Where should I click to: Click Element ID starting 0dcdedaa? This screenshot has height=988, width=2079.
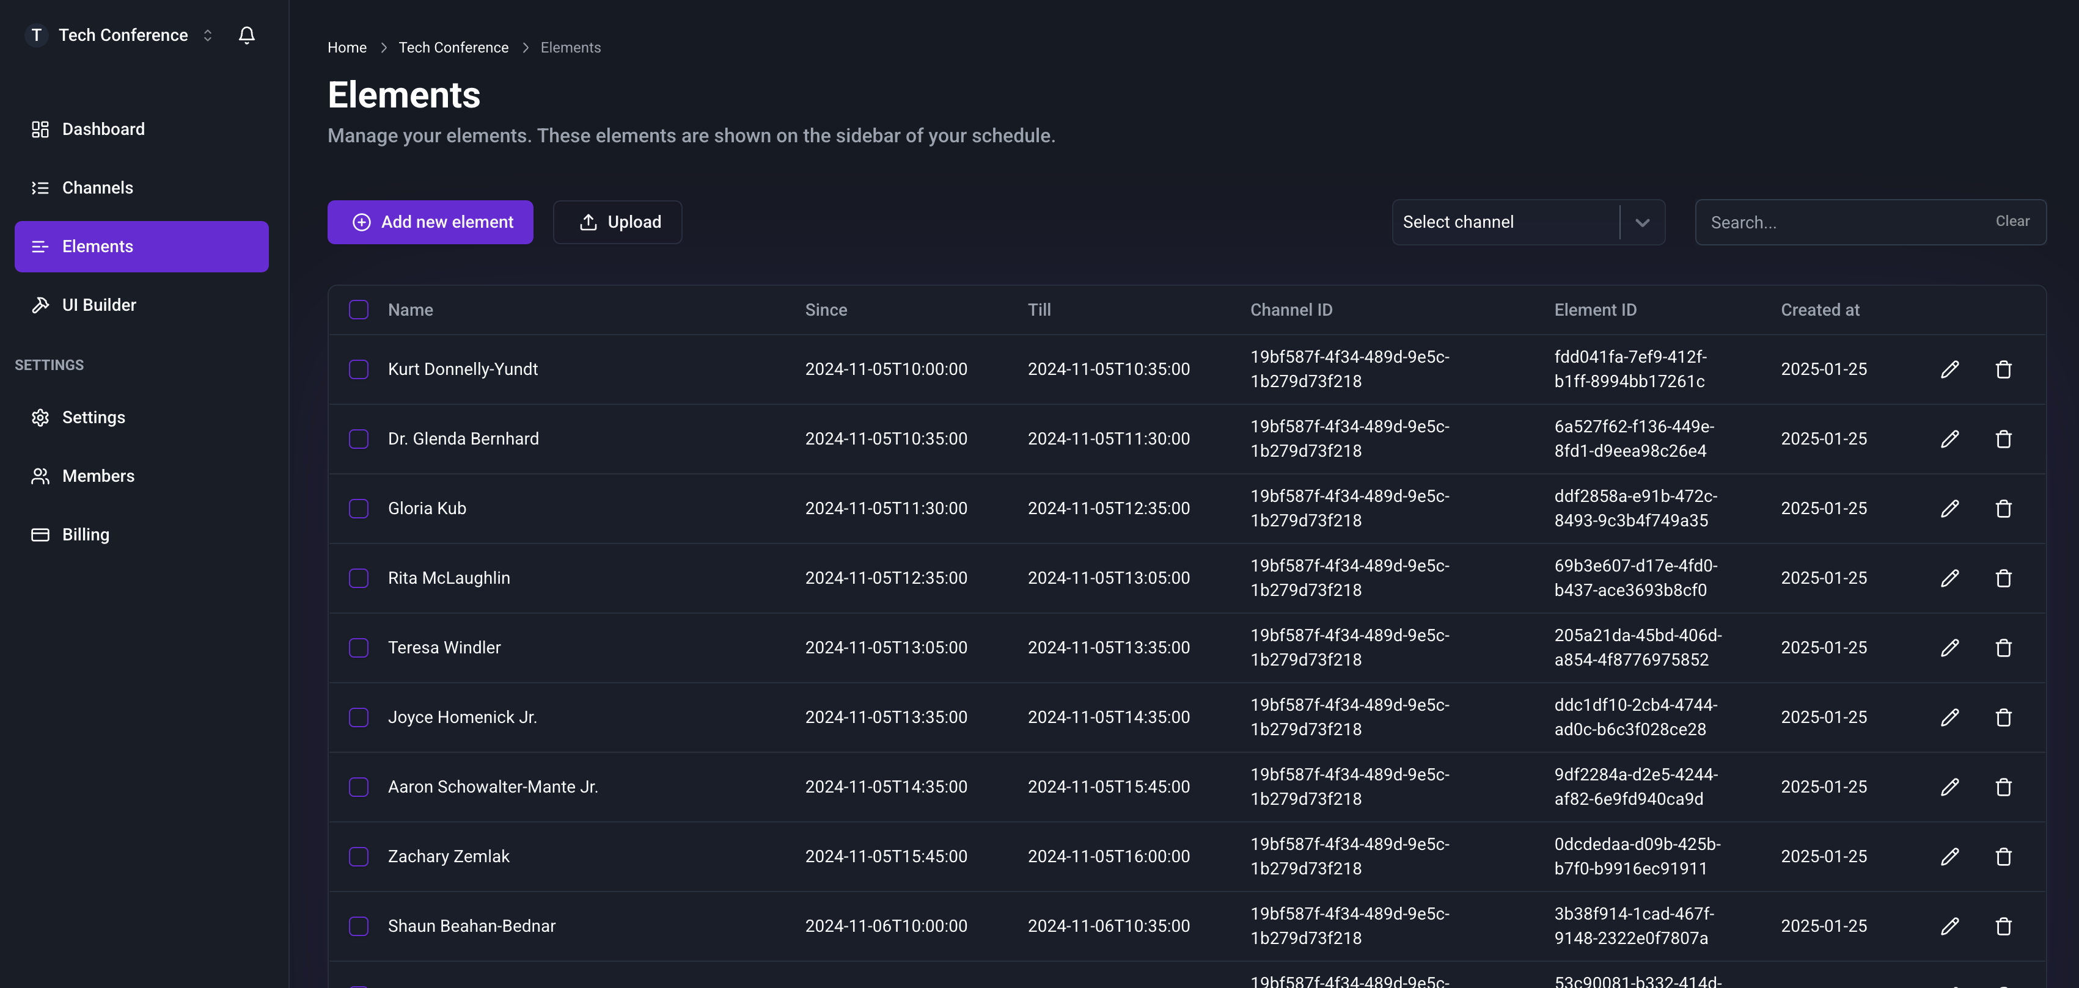coord(1638,857)
